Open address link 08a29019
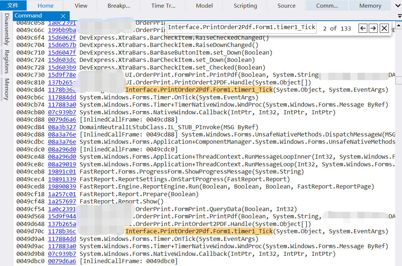402x266 pixels. click(x=62, y=164)
